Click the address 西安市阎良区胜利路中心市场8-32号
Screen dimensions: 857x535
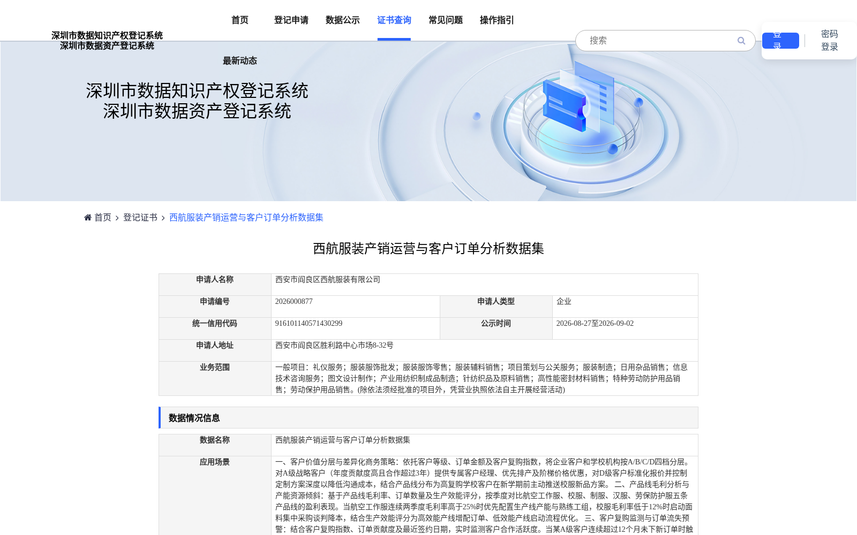(334, 346)
